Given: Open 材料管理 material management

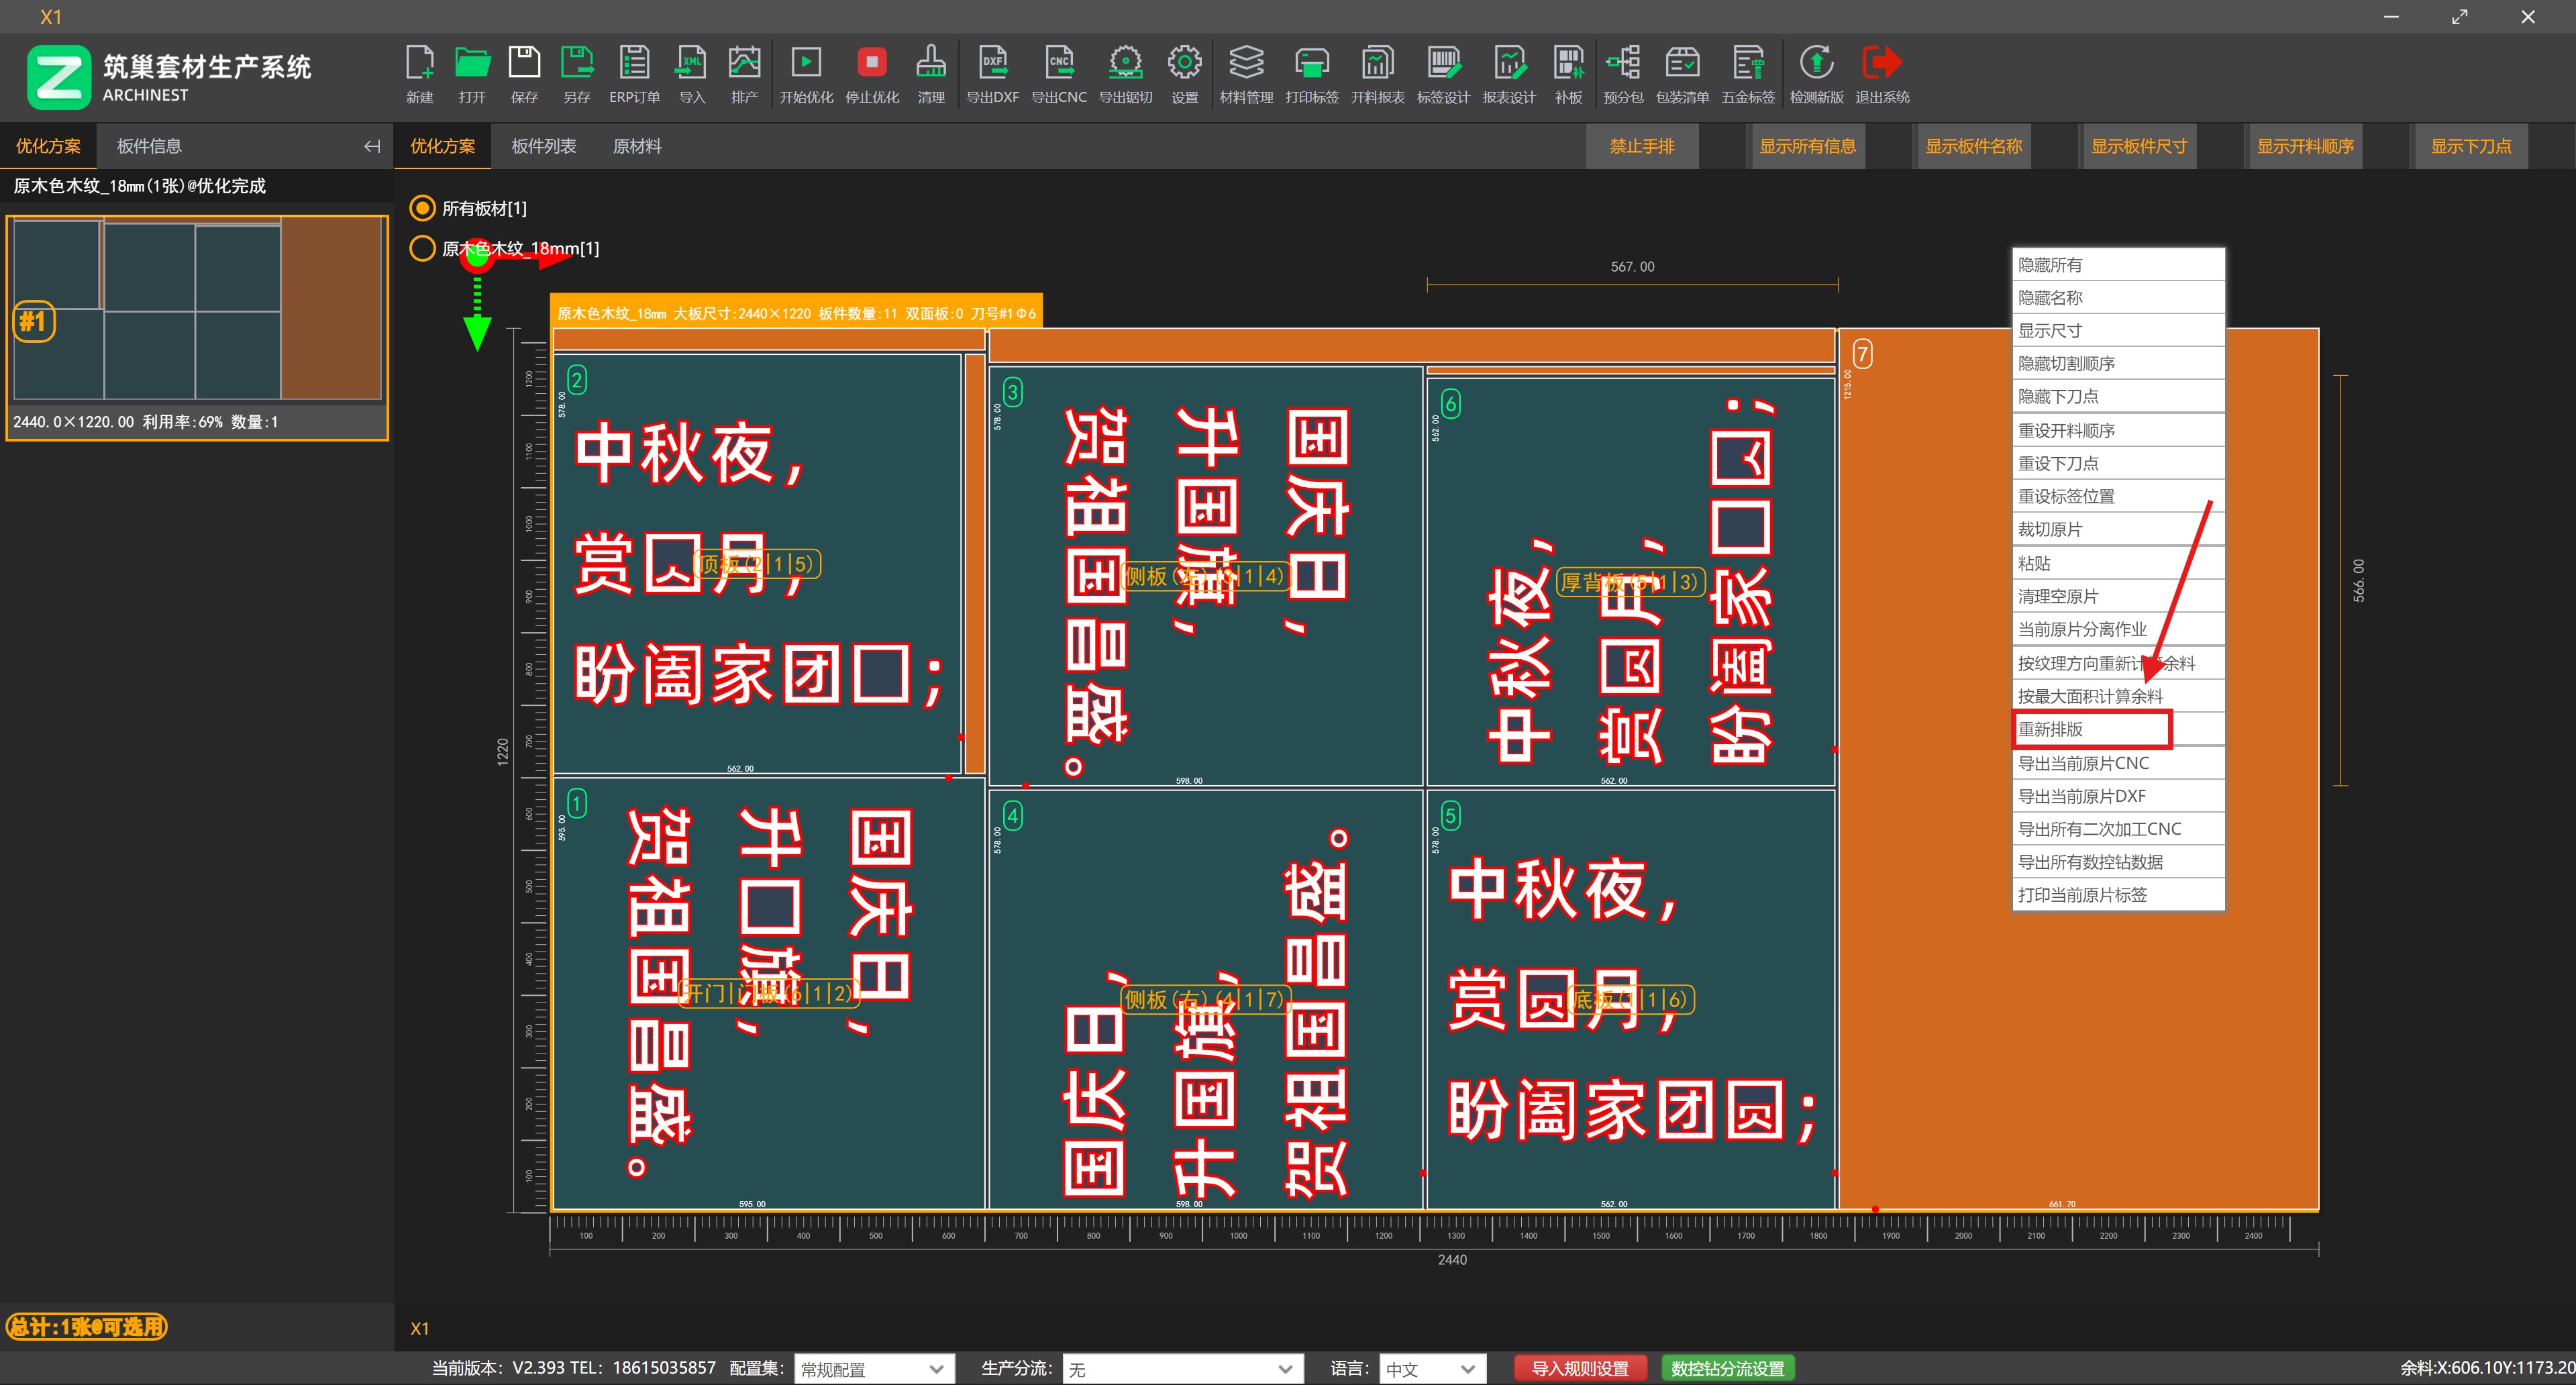Looking at the screenshot, I should coord(1245,73).
